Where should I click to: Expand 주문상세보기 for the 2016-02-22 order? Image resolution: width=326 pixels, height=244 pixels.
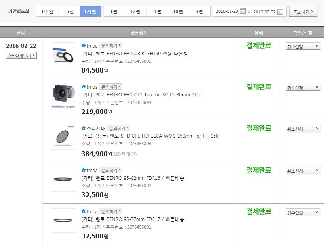tap(21, 56)
